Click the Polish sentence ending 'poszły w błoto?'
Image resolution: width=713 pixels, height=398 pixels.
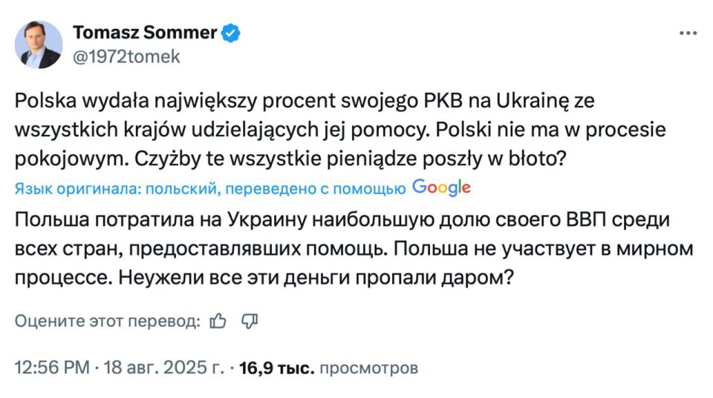pos(350,159)
